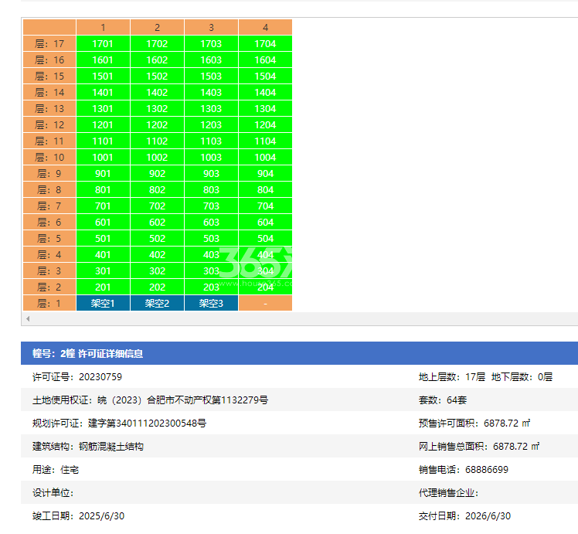Click unit 302
Viewport: 578px width, 534px height.
point(157,270)
